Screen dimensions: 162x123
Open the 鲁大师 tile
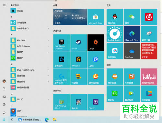click(x=78, y=102)
